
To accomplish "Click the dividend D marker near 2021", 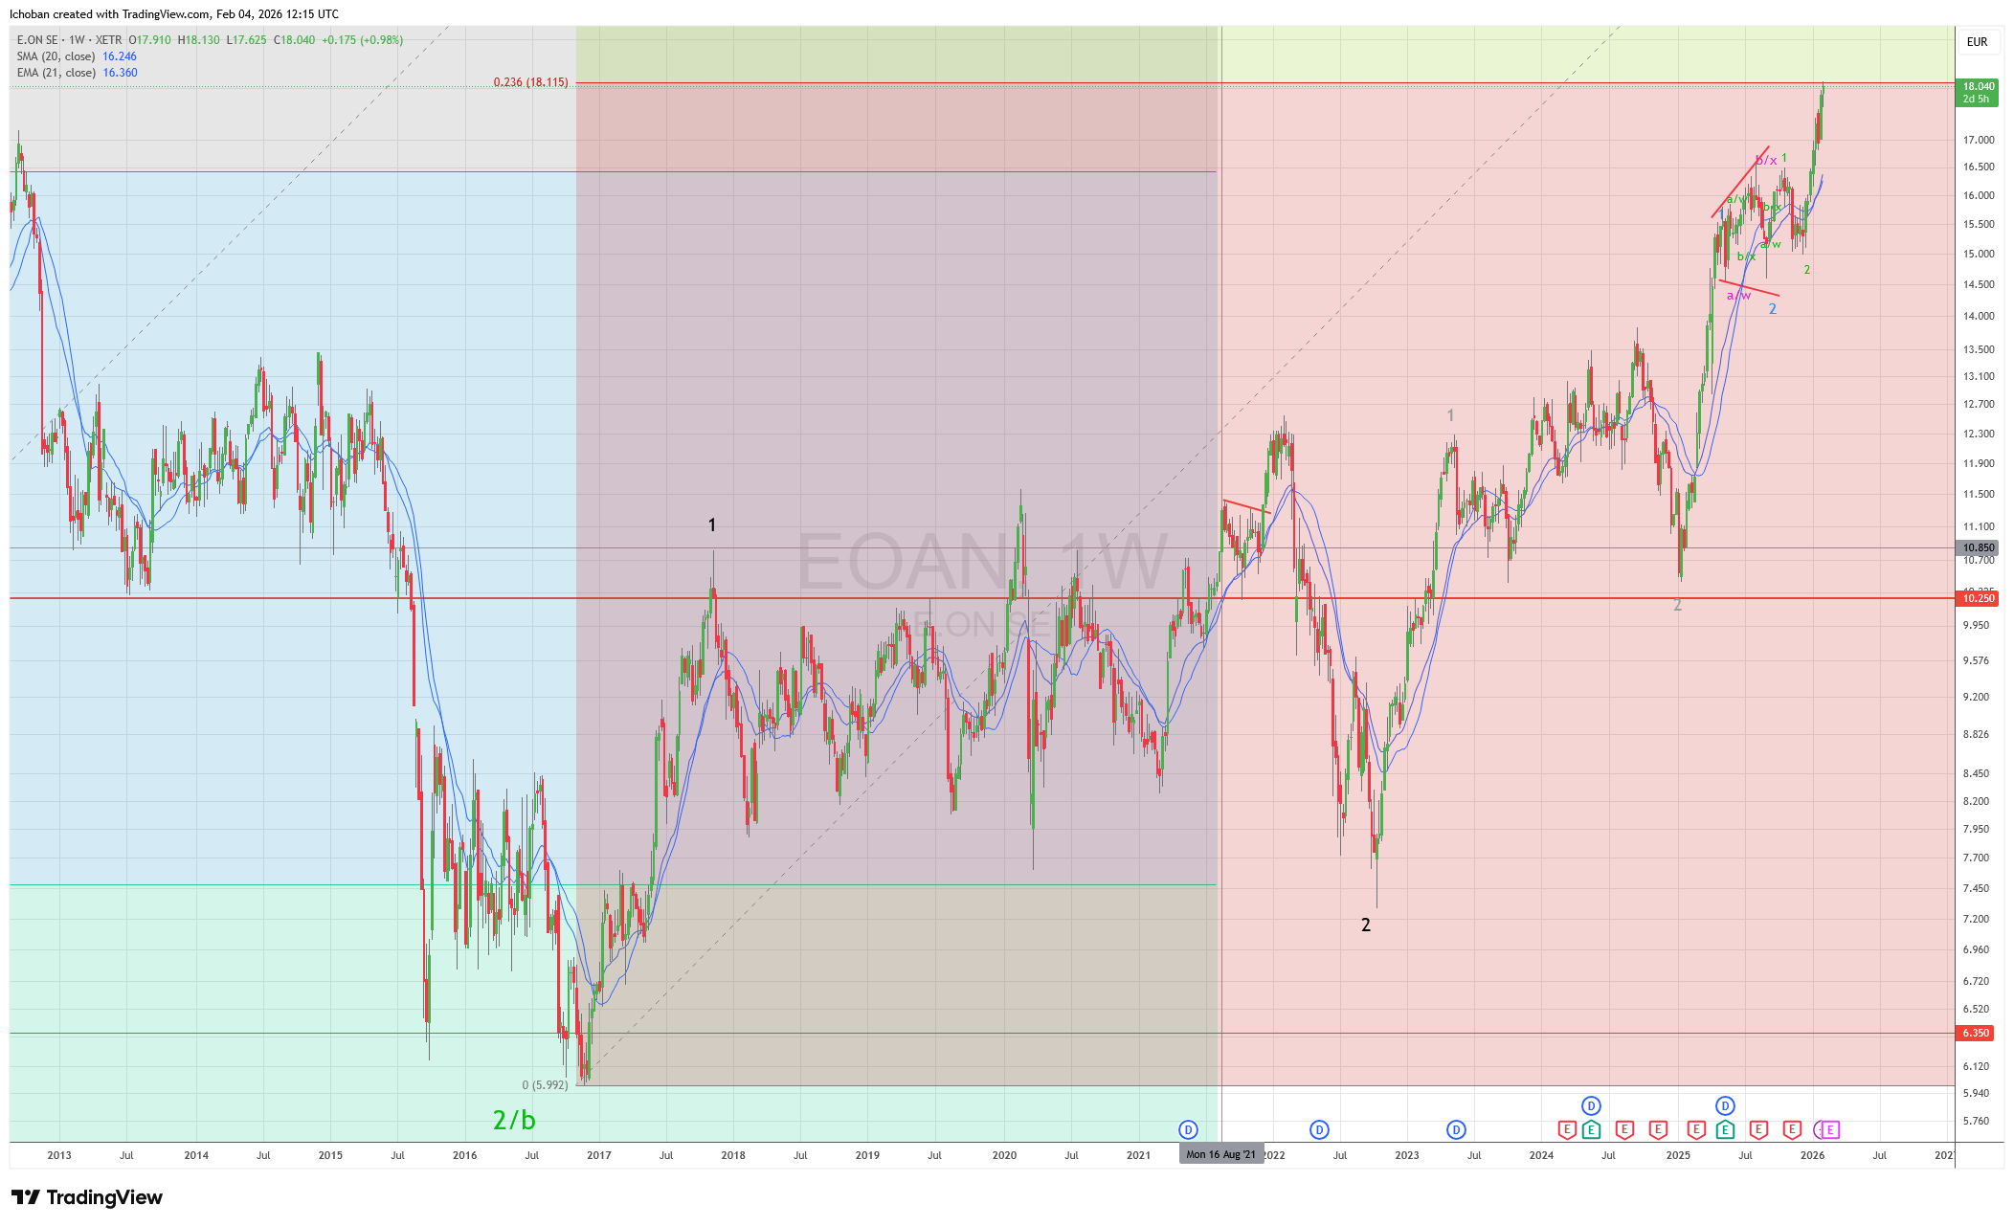I will click(x=1188, y=1129).
